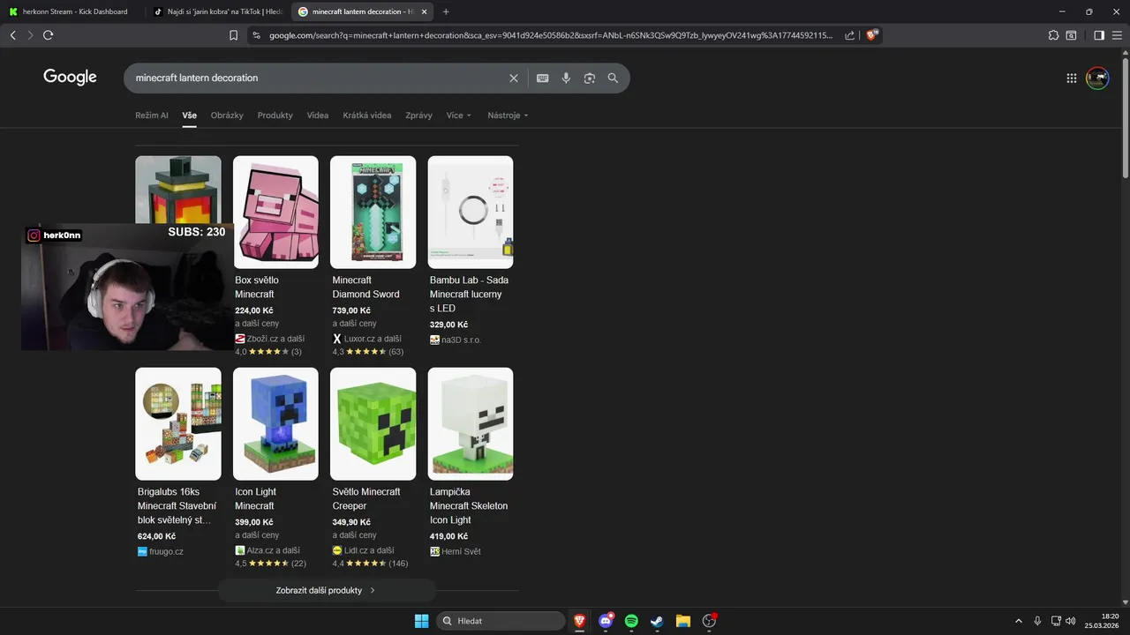Expand the Nástroje dropdown
This screenshot has width=1130, height=635.
point(508,116)
